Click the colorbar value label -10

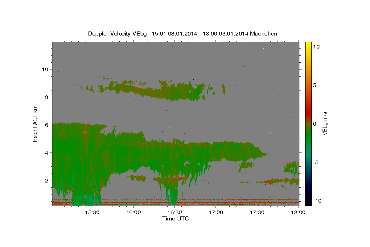point(317,201)
